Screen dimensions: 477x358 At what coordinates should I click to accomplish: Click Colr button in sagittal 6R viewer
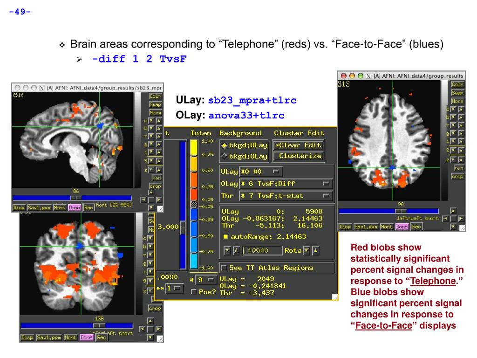click(155, 96)
